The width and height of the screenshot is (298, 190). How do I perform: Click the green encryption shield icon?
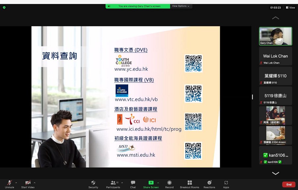4,8
